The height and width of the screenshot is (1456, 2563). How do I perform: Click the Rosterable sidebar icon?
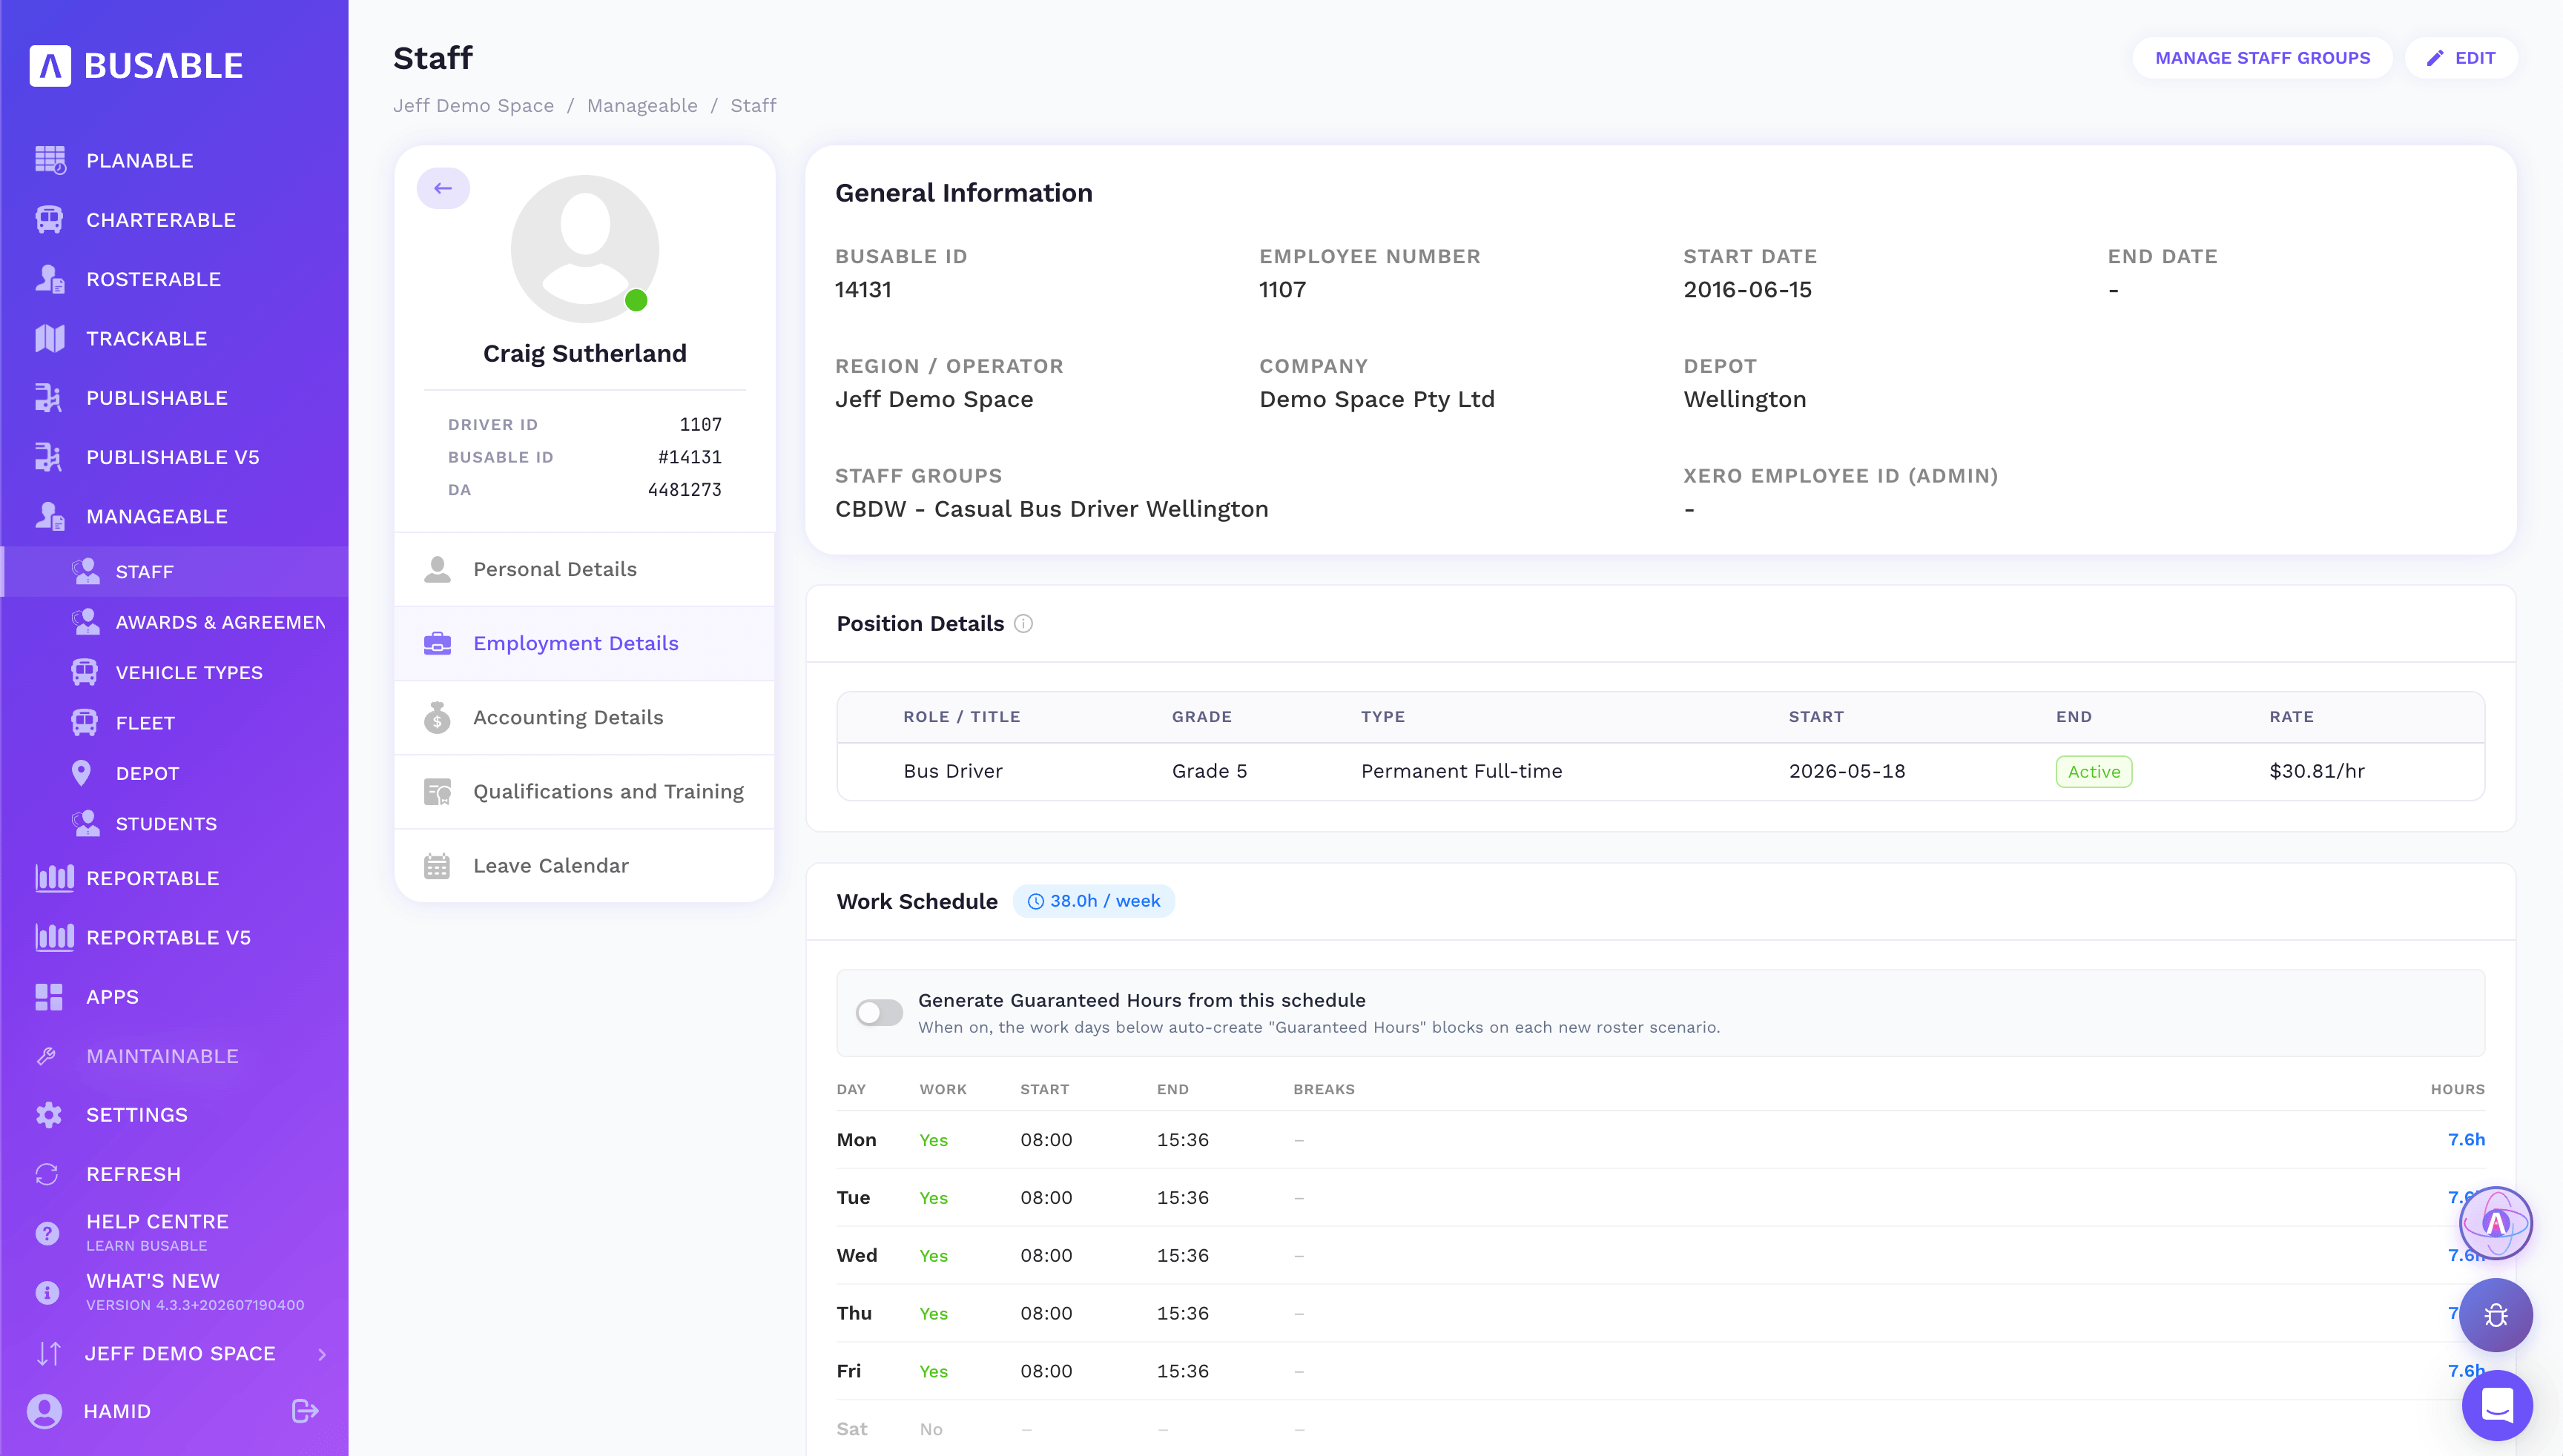[50, 279]
